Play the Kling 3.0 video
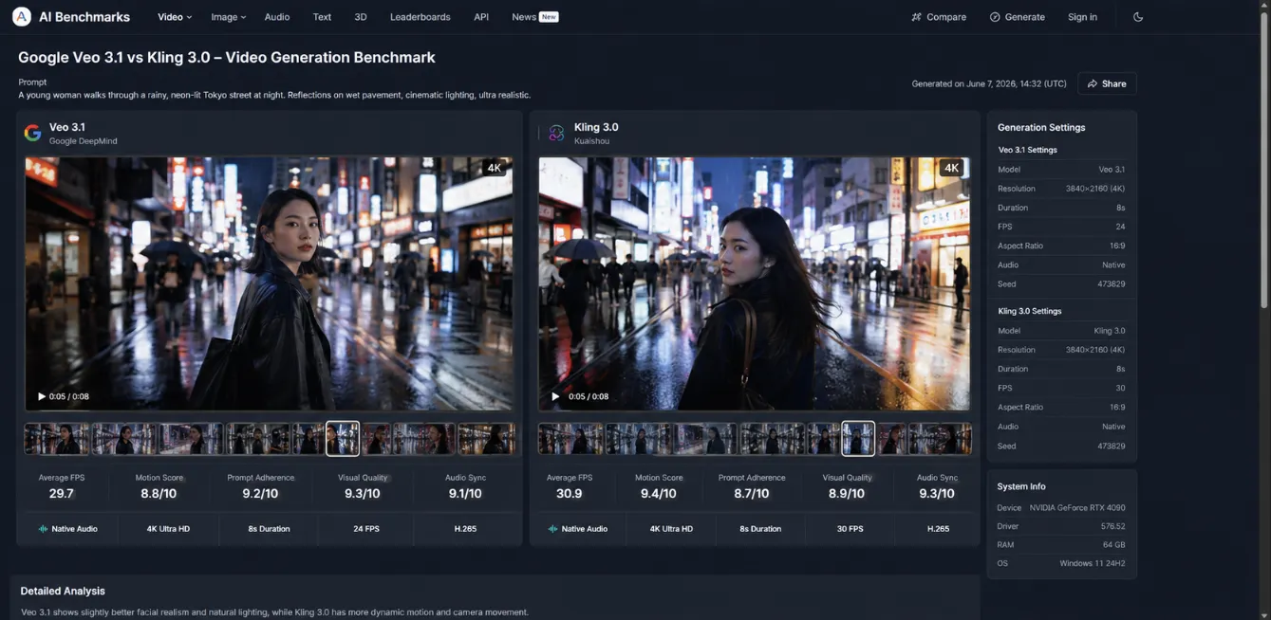This screenshot has width=1271, height=620. (555, 396)
